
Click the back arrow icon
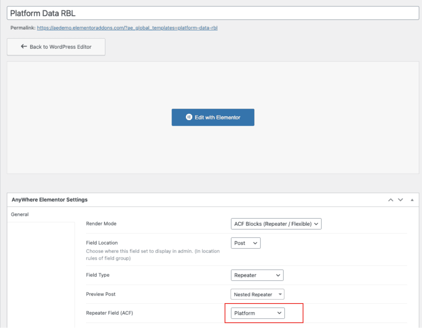click(x=24, y=47)
